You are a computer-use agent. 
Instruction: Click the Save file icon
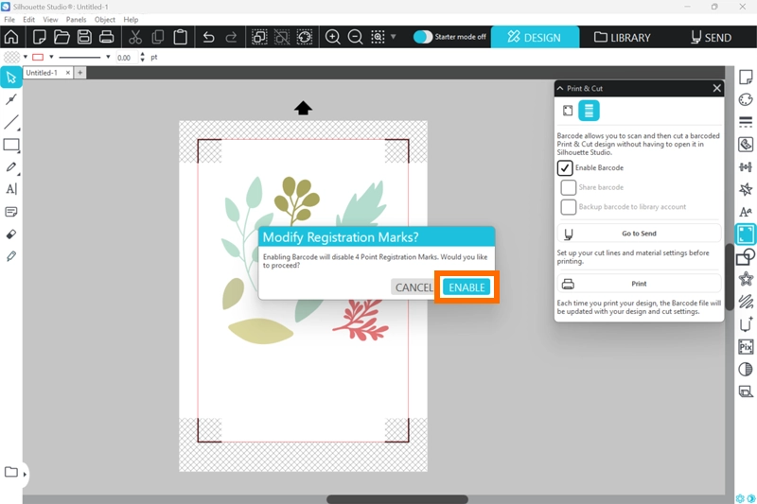pyautogui.click(x=84, y=37)
